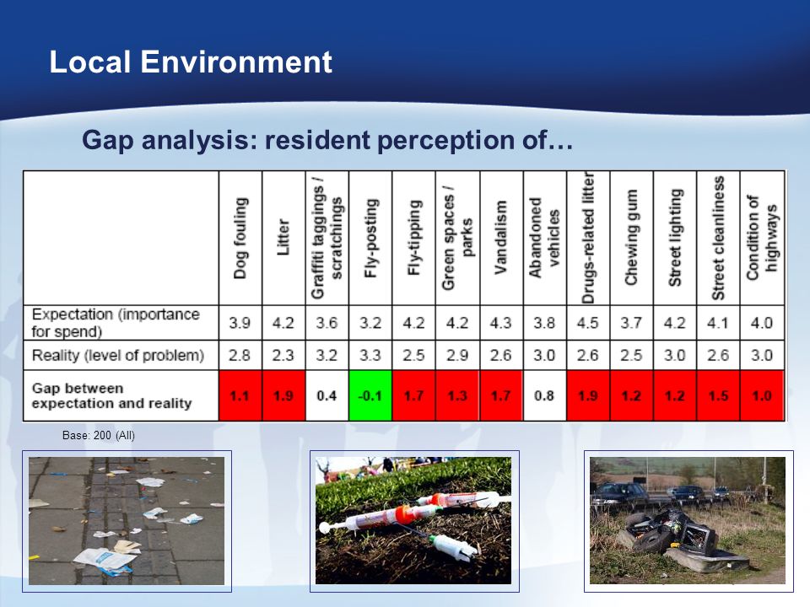Click the red 1.1 gap cell for Dog fouling
This screenshot has height=607, width=810.
click(240, 396)
